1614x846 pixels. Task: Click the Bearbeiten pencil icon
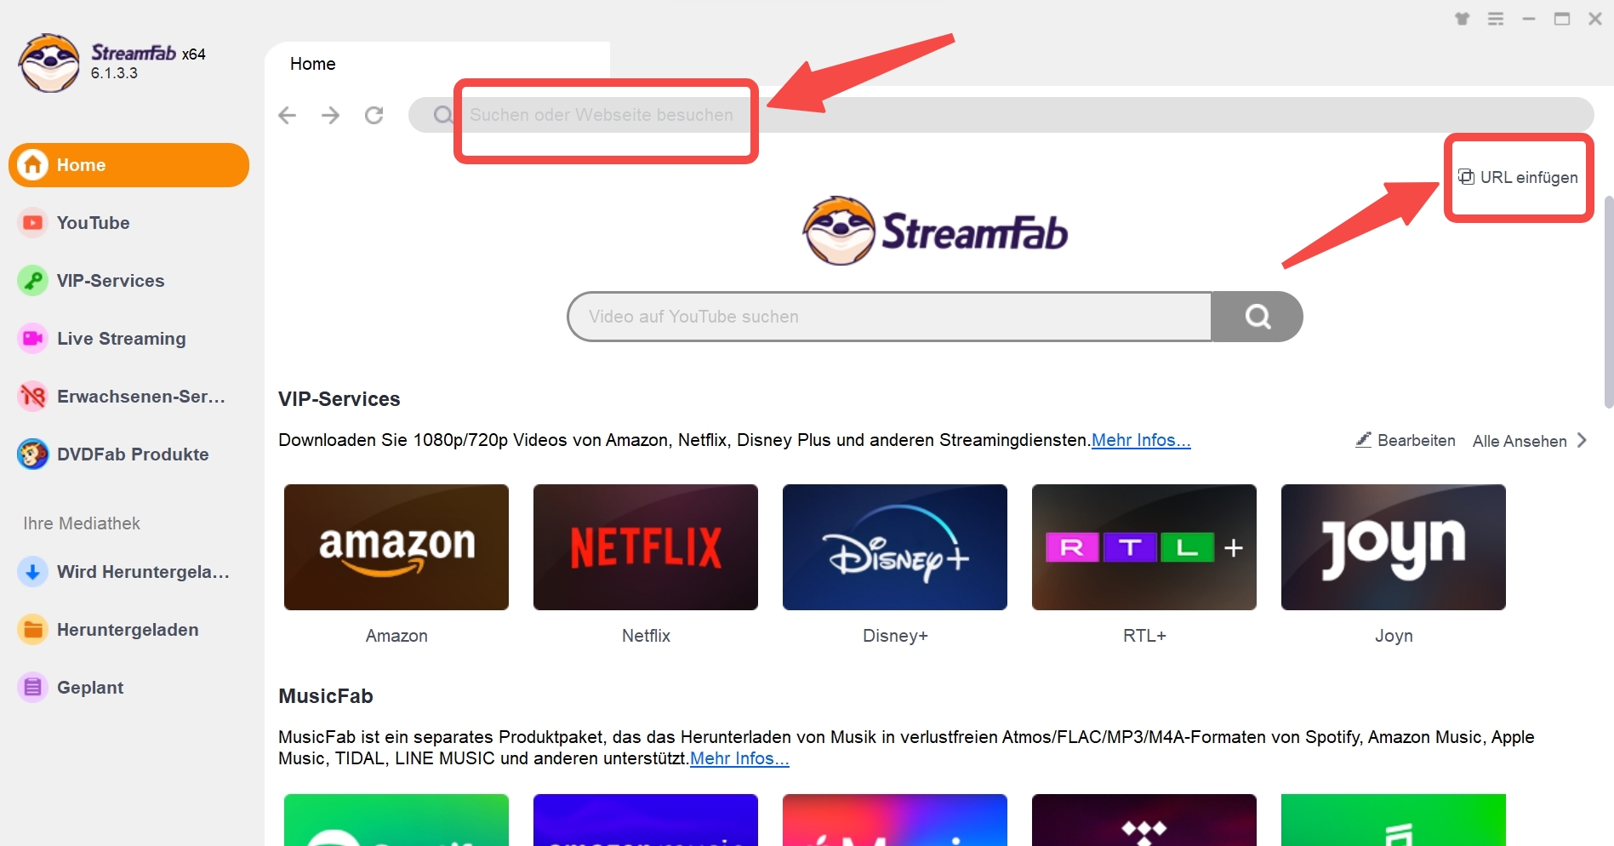pos(1363,440)
